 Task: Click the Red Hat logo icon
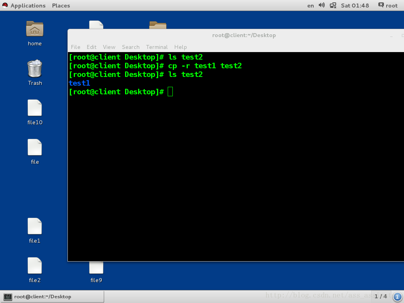click(x=5, y=6)
